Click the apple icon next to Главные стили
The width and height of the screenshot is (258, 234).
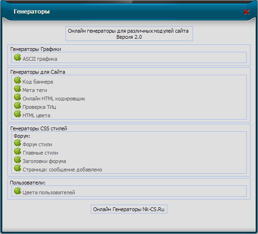pos(17,151)
